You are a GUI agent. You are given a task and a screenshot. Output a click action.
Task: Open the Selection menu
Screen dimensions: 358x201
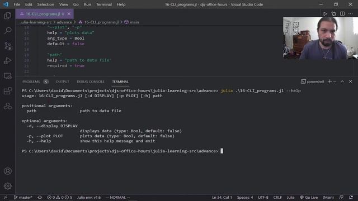tap(46, 4)
